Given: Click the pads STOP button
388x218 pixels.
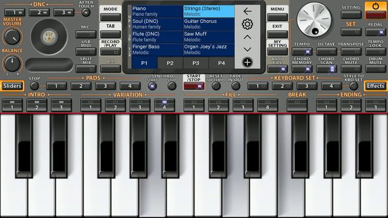Looking at the screenshot, I should 34,86.
